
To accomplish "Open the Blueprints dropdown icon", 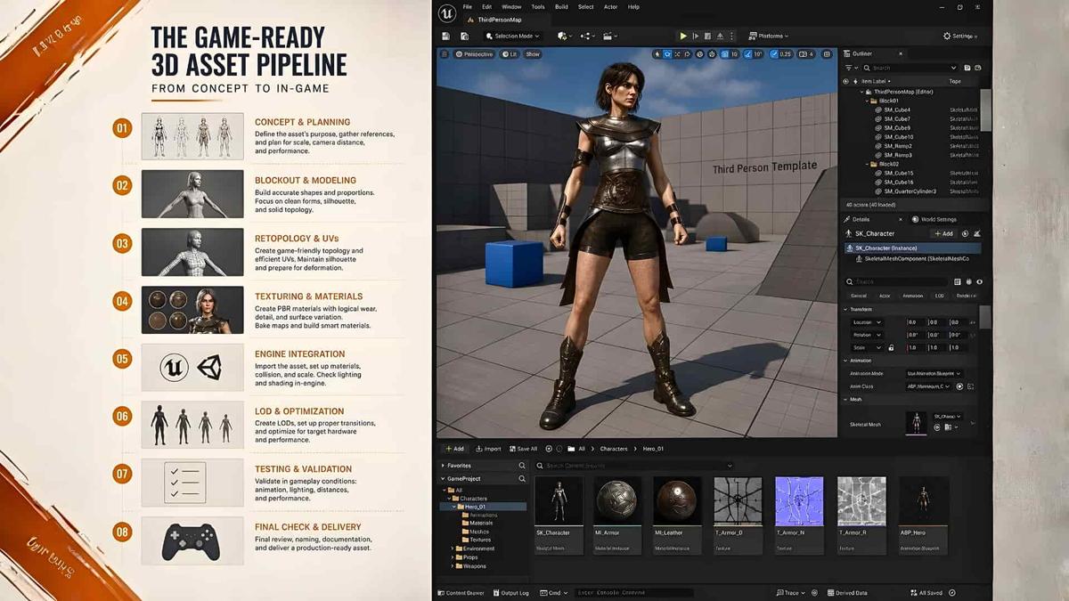I will click(x=586, y=37).
